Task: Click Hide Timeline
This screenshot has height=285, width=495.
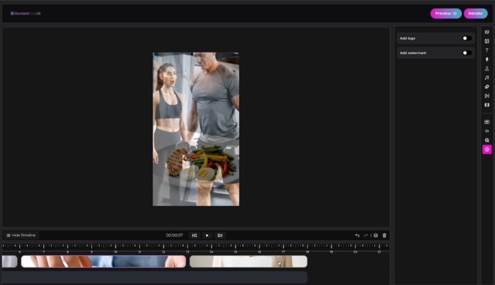Action: (21, 235)
